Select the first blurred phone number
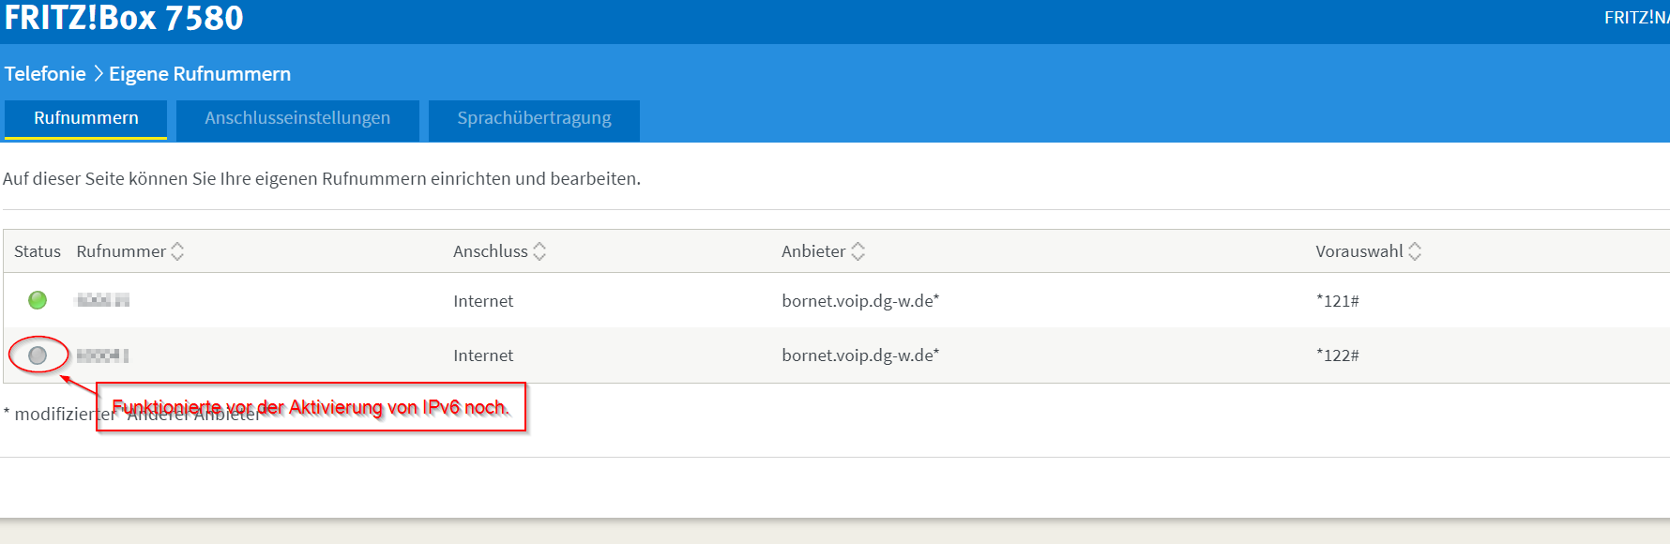Screen dimensions: 1670x544 [x=102, y=300]
